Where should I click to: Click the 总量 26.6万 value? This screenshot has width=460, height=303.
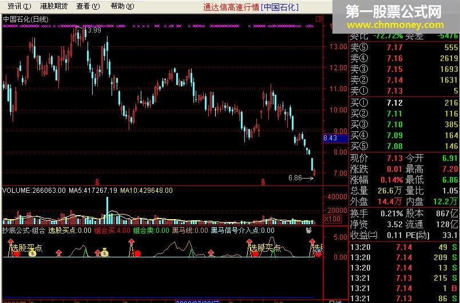coord(390,191)
